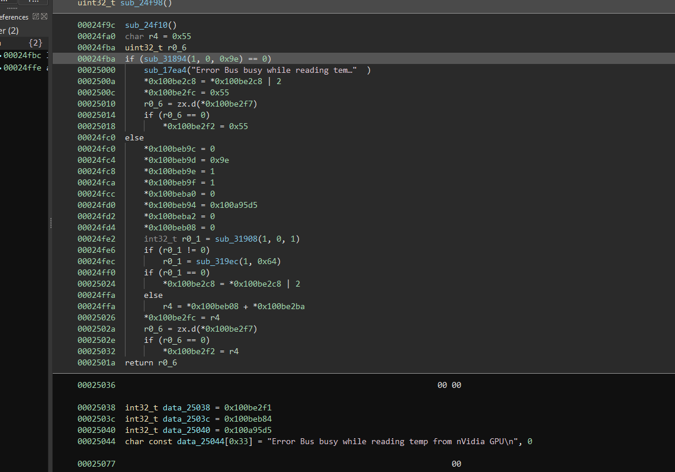Close the Cross References panel
The width and height of the screenshot is (675, 472).
pos(44,17)
